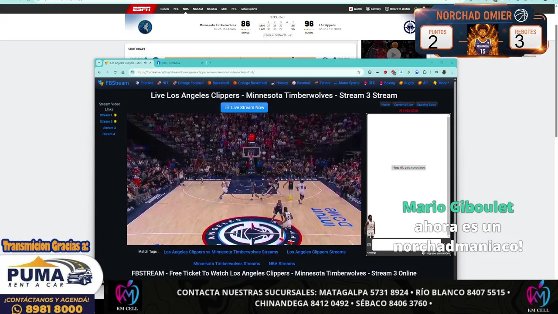Open the browser three-dot menu

point(452,72)
